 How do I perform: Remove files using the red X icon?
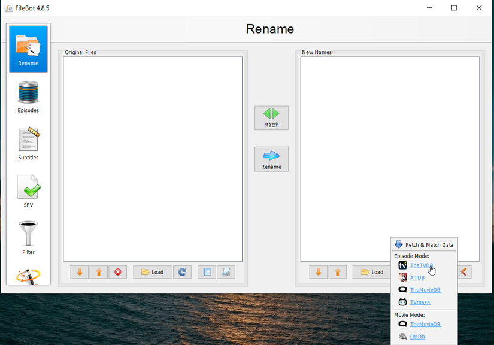(117, 272)
